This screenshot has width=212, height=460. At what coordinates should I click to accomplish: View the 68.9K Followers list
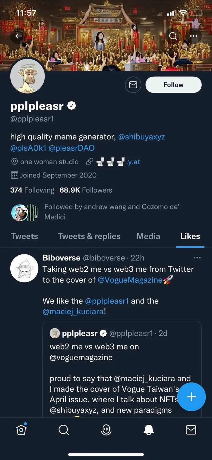86,190
